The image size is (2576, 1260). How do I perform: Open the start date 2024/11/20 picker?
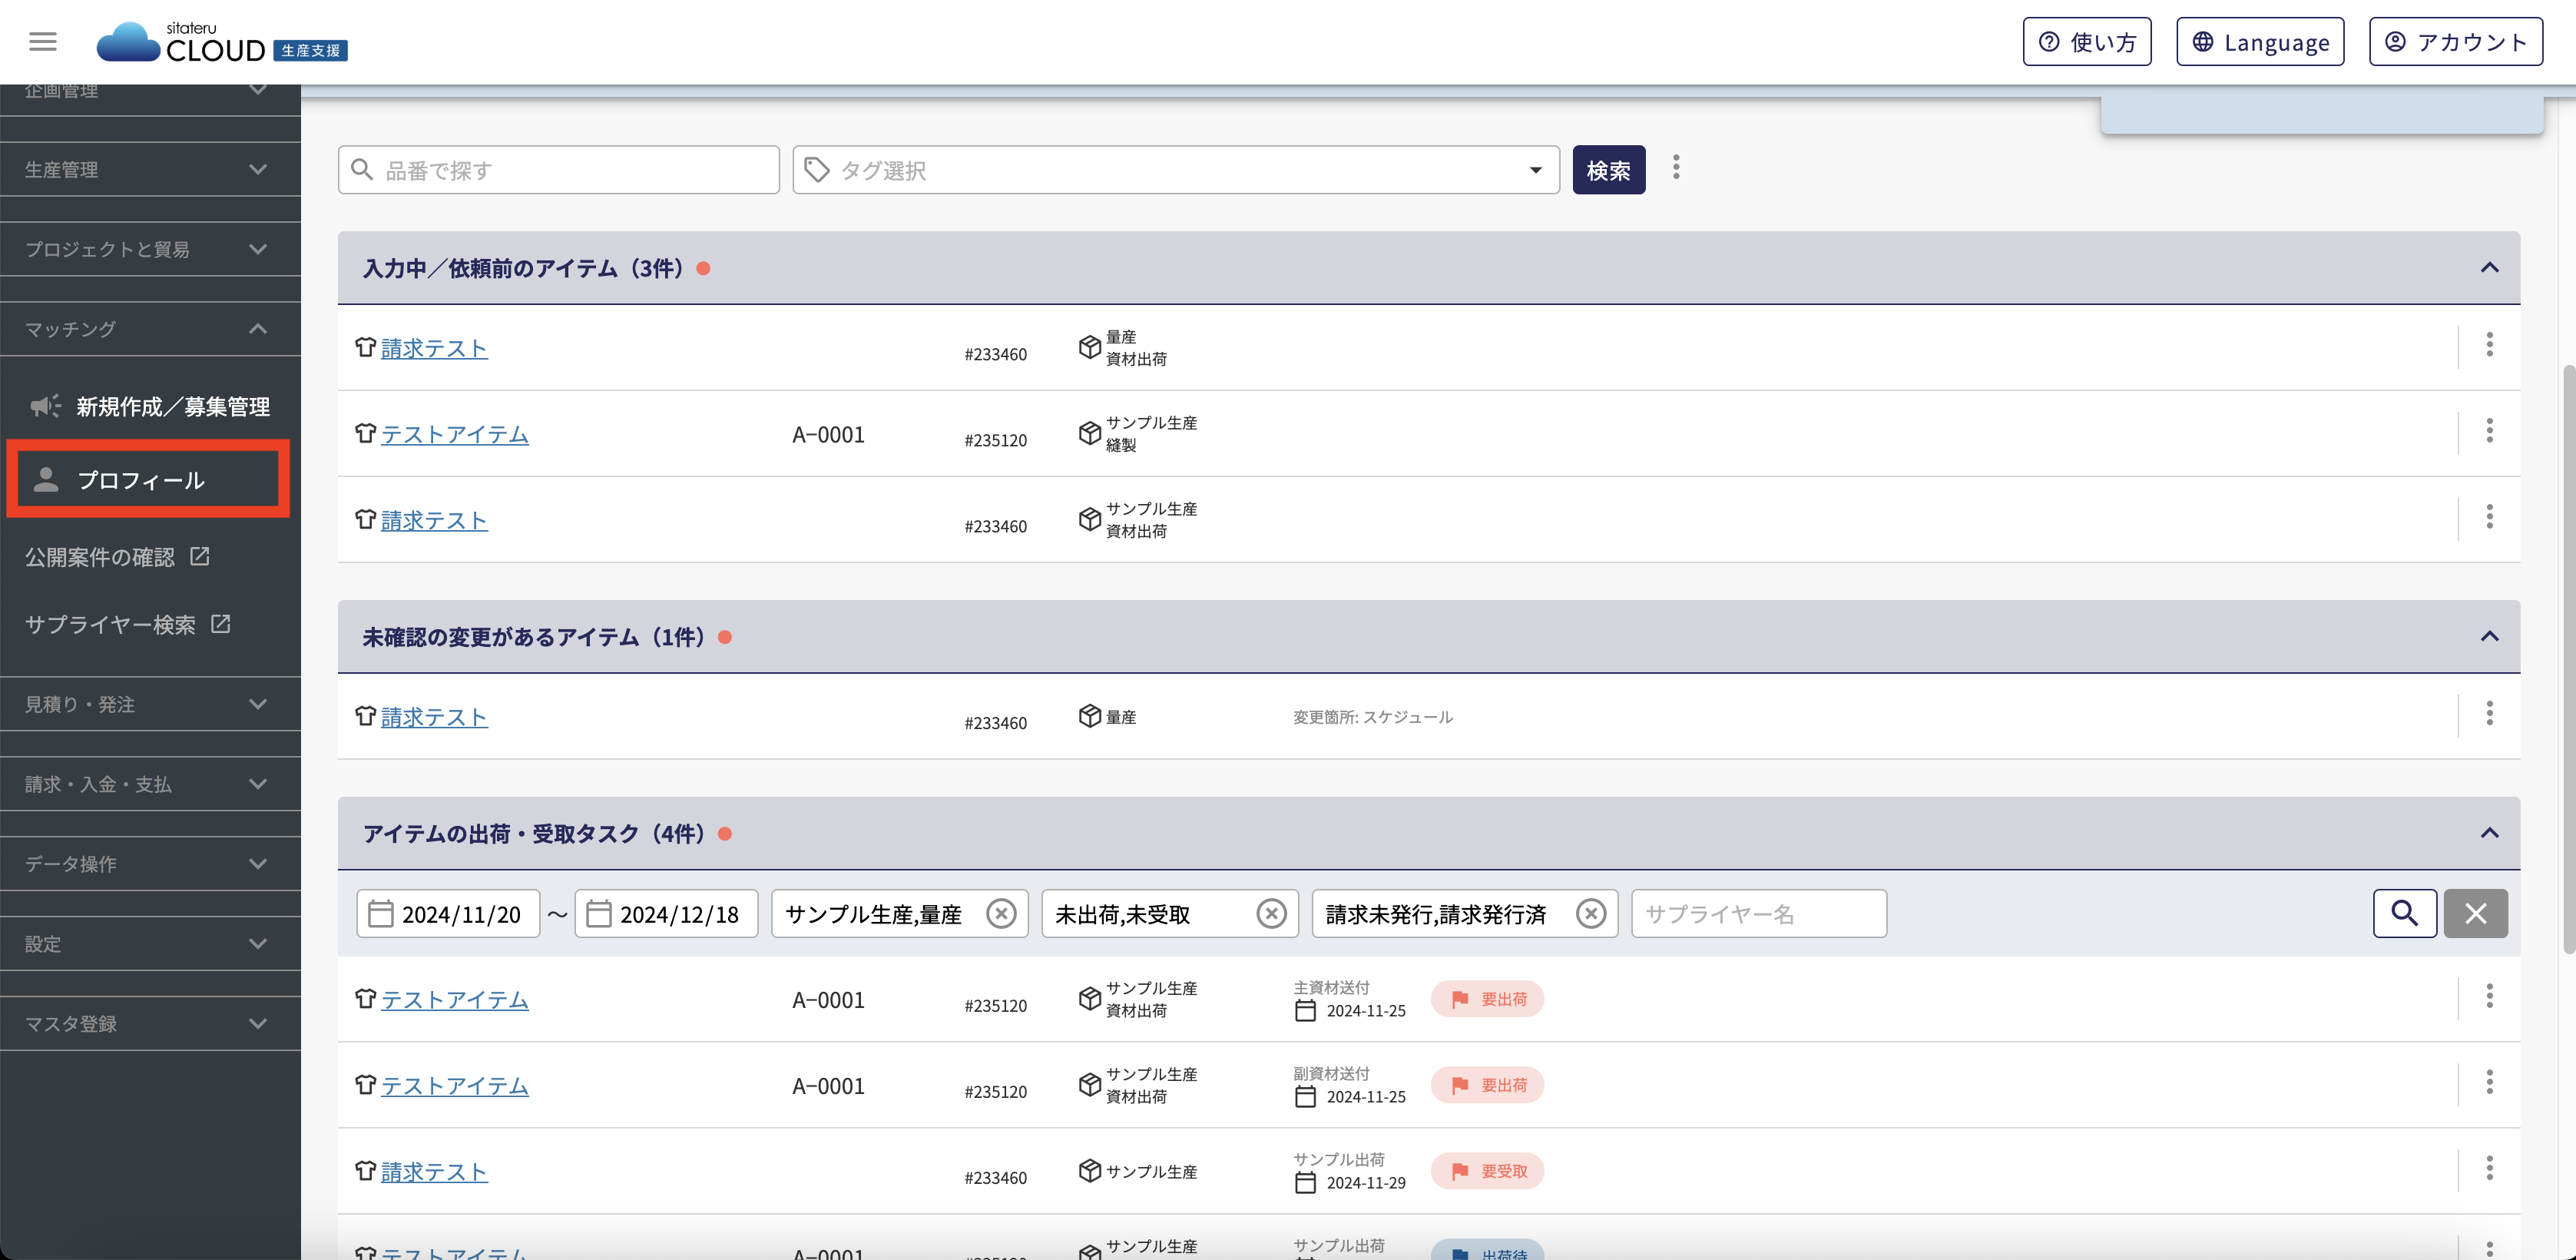[x=448, y=914]
